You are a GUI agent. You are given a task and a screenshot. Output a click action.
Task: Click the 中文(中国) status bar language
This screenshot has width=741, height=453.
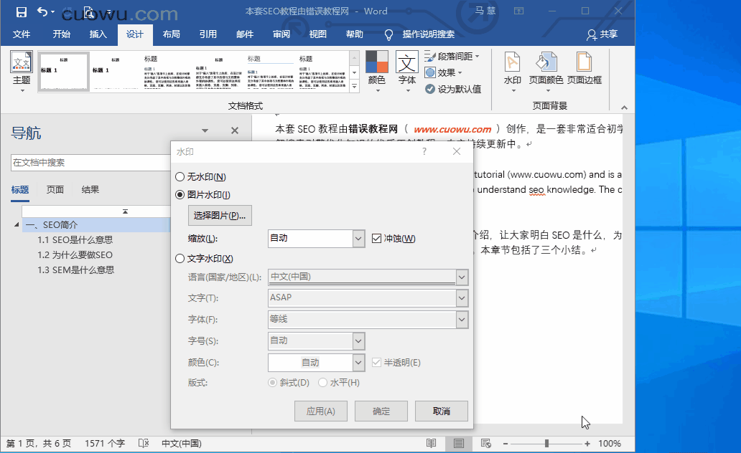click(x=182, y=444)
